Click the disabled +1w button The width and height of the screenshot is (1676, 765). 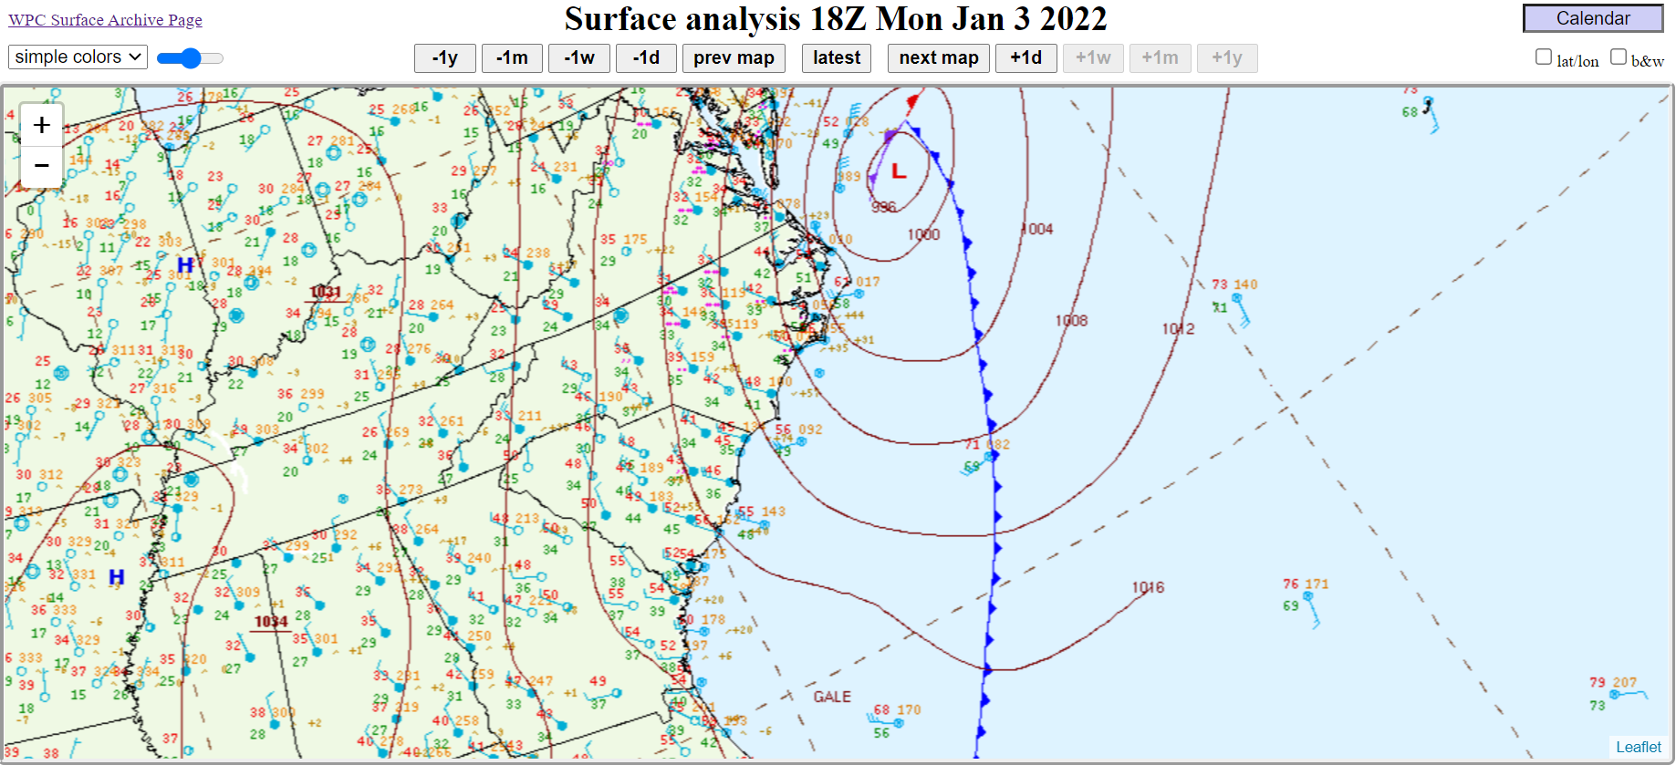point(1093,58)
